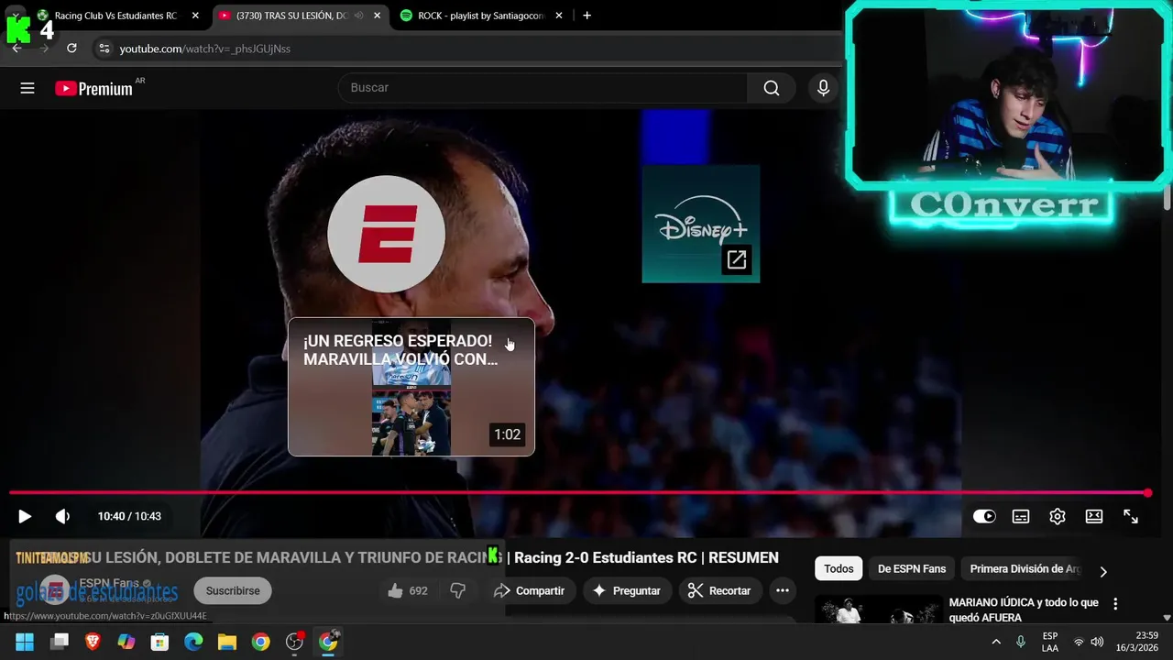Open a new browser tab
The image size is (1173, 660).
[x=586, y=16]
